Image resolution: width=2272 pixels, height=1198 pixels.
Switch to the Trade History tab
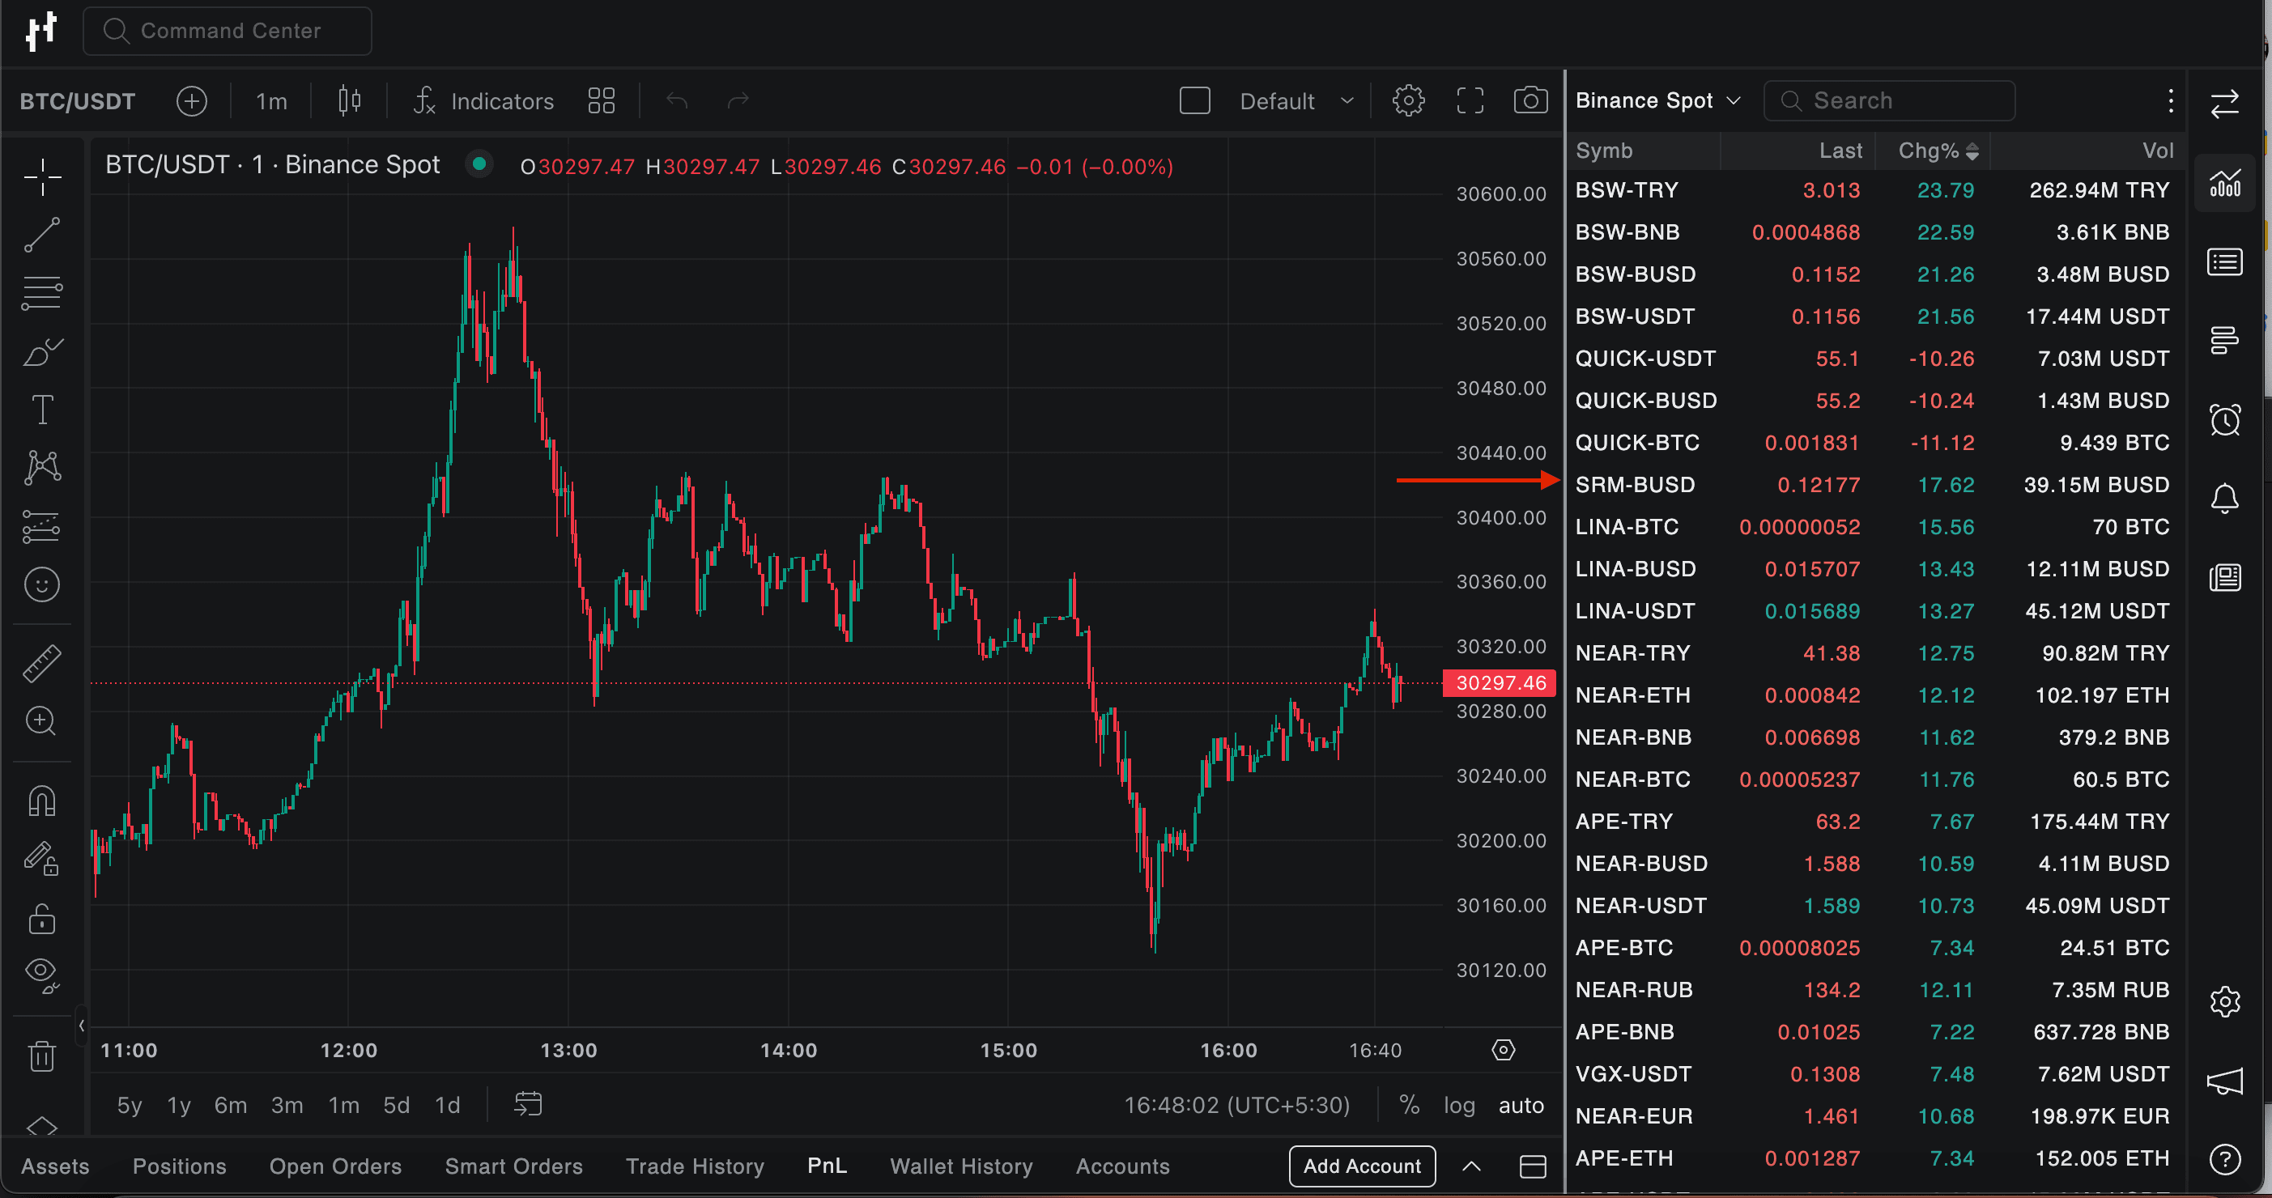[694, 1166]
